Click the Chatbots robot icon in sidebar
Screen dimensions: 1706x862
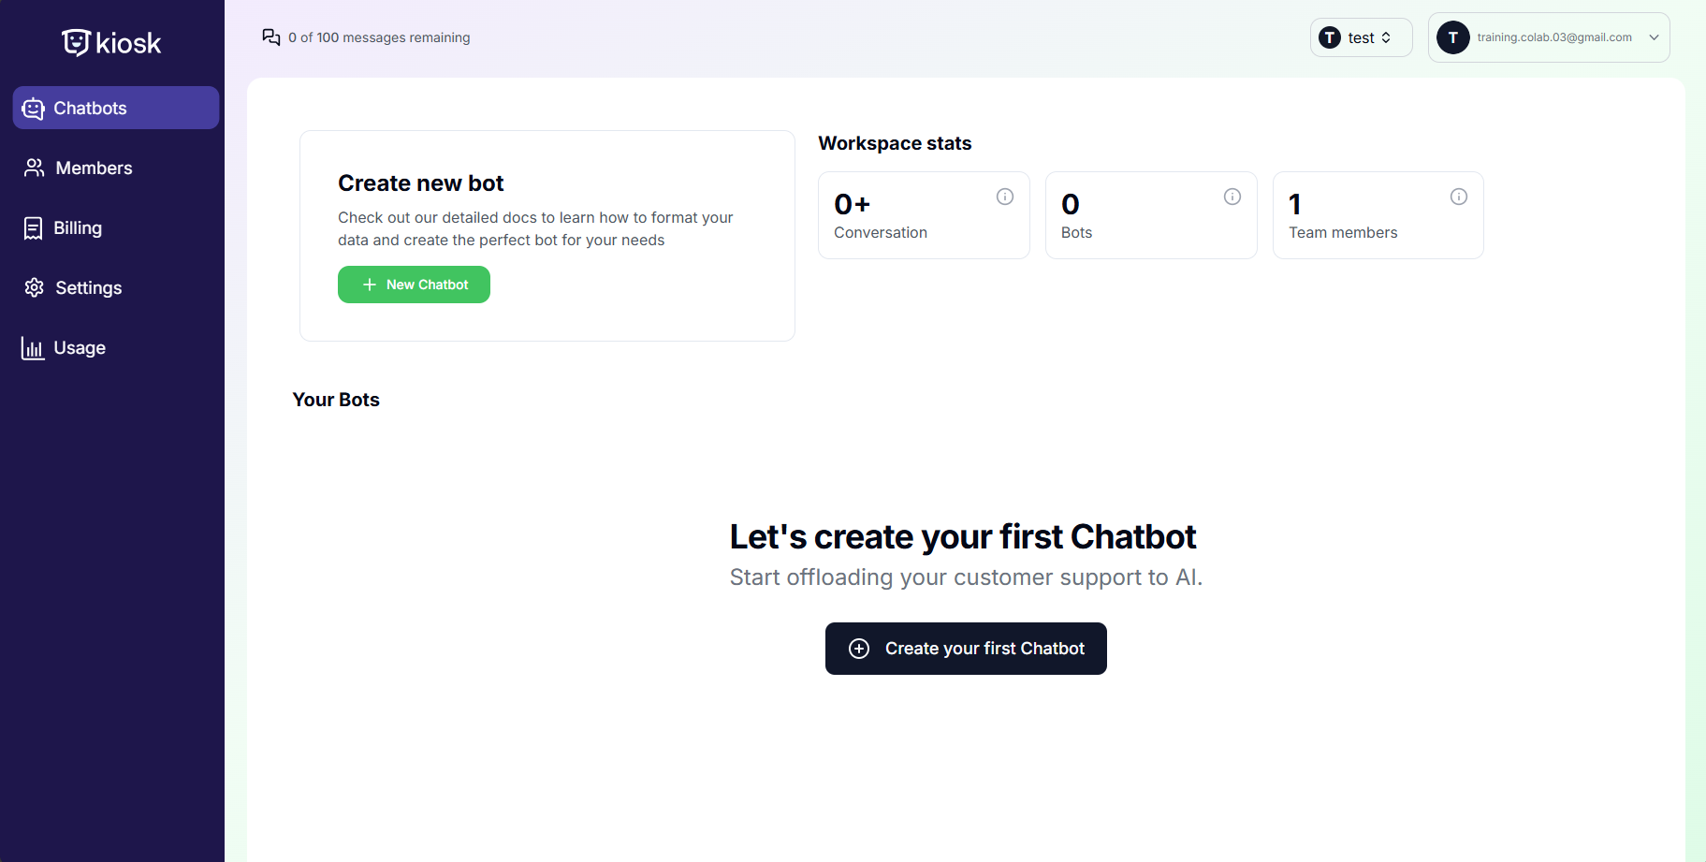[34, 109]
